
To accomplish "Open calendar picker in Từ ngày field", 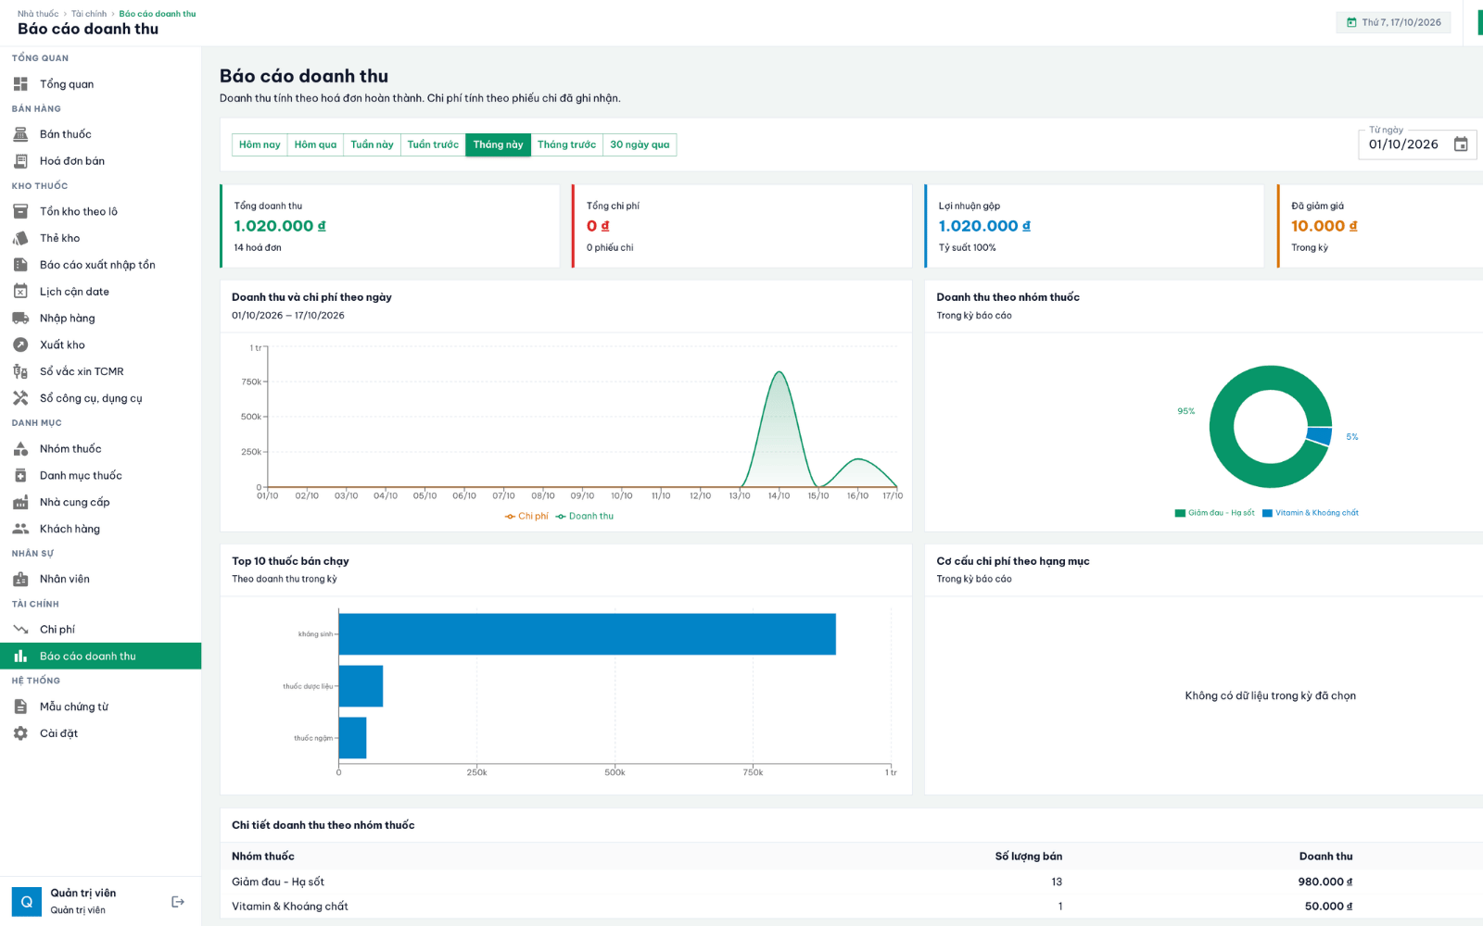I will (x=1461, y=144).
